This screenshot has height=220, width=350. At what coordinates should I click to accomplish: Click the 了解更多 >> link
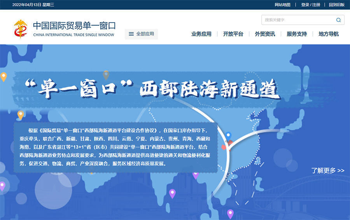328,170
